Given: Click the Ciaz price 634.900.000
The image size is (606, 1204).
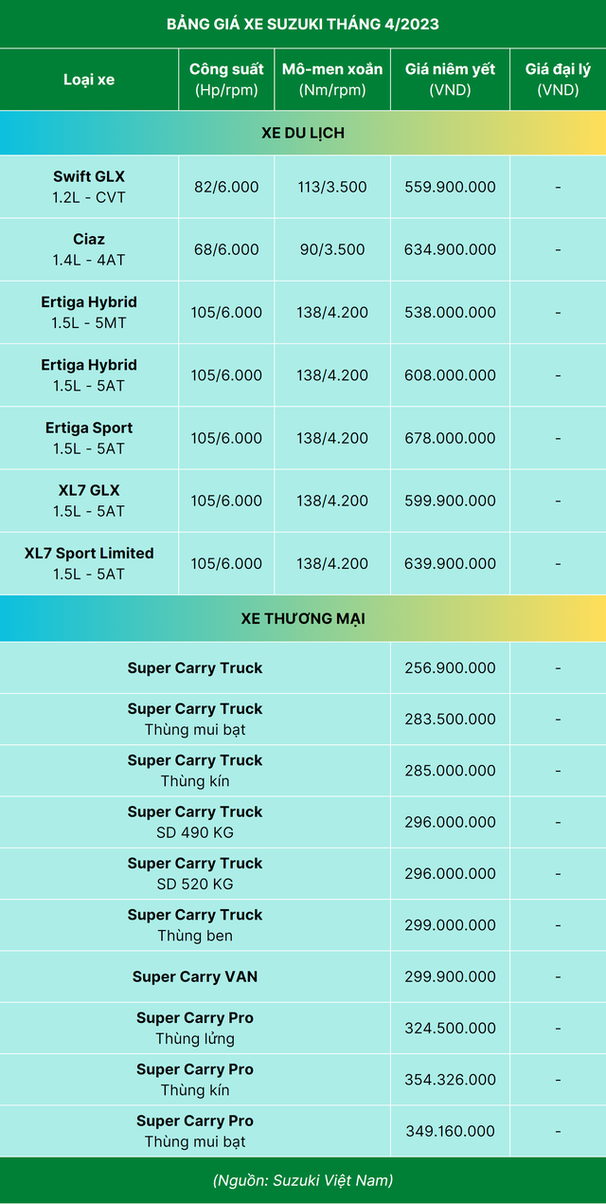Looking at the screenshot, I should click(x=450, y=249).
